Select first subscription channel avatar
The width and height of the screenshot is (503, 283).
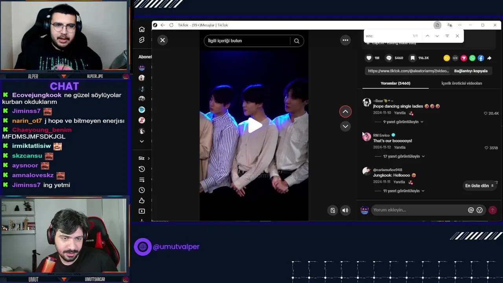coord(142,68)
